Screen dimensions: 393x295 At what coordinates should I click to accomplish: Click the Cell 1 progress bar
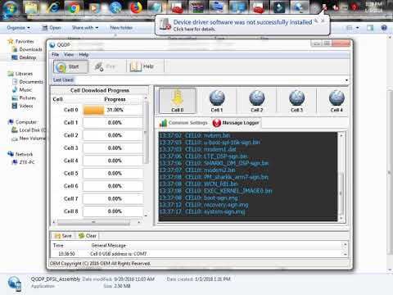pos(113,123)
